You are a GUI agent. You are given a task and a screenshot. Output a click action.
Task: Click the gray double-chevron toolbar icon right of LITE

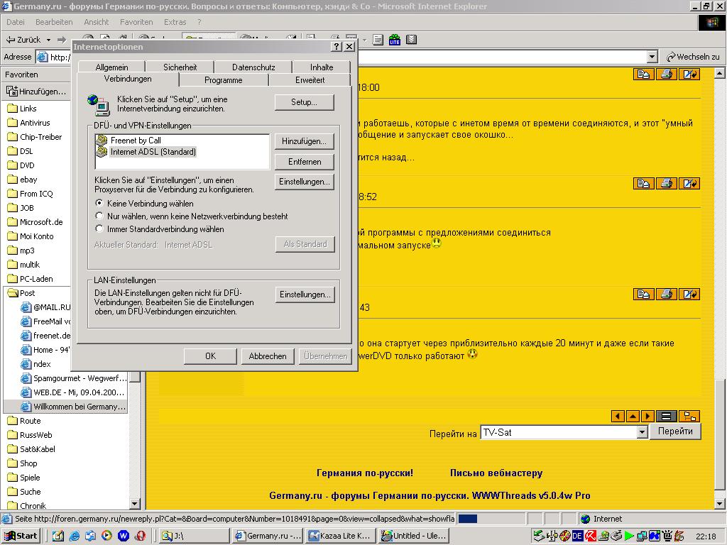pos(411,40)
